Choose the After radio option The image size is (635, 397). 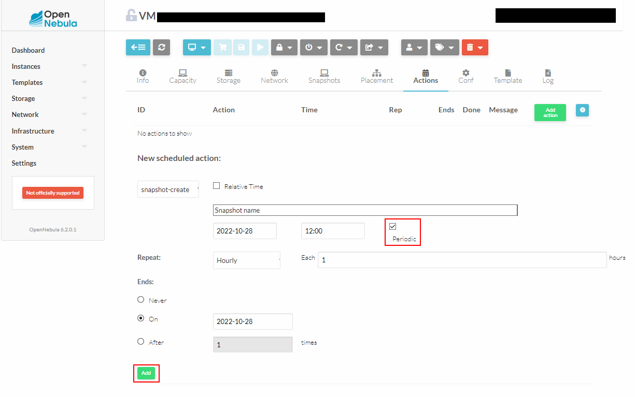pos(140,342)
